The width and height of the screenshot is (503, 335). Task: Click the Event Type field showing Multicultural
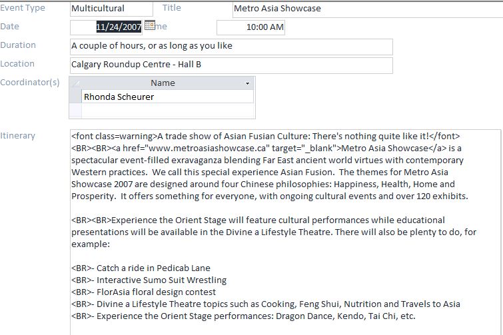[111, 9]
